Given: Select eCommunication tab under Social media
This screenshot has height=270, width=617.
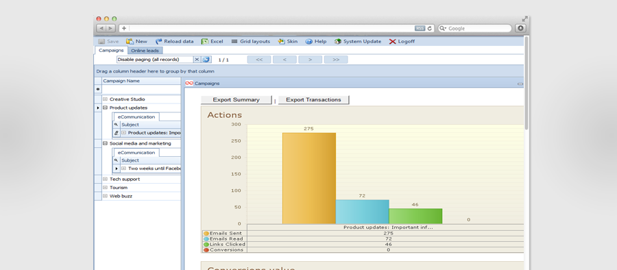Looking at the screenshot, I should [x=136, y=153].
